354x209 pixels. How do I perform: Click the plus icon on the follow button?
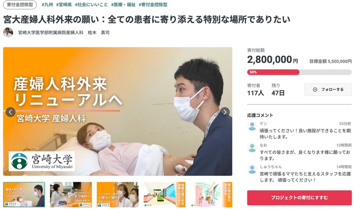click(315, 90)
